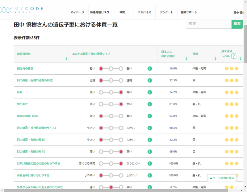Click middle dot for 乳歯から永久歯 row

tap(111, 187)
